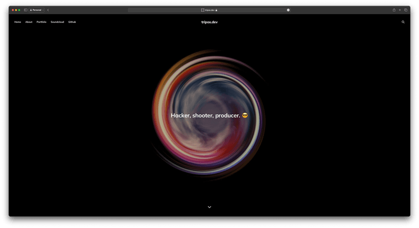Click the green full-screen window button
This screenshot has width=419, height=228.
pos(20,10)
